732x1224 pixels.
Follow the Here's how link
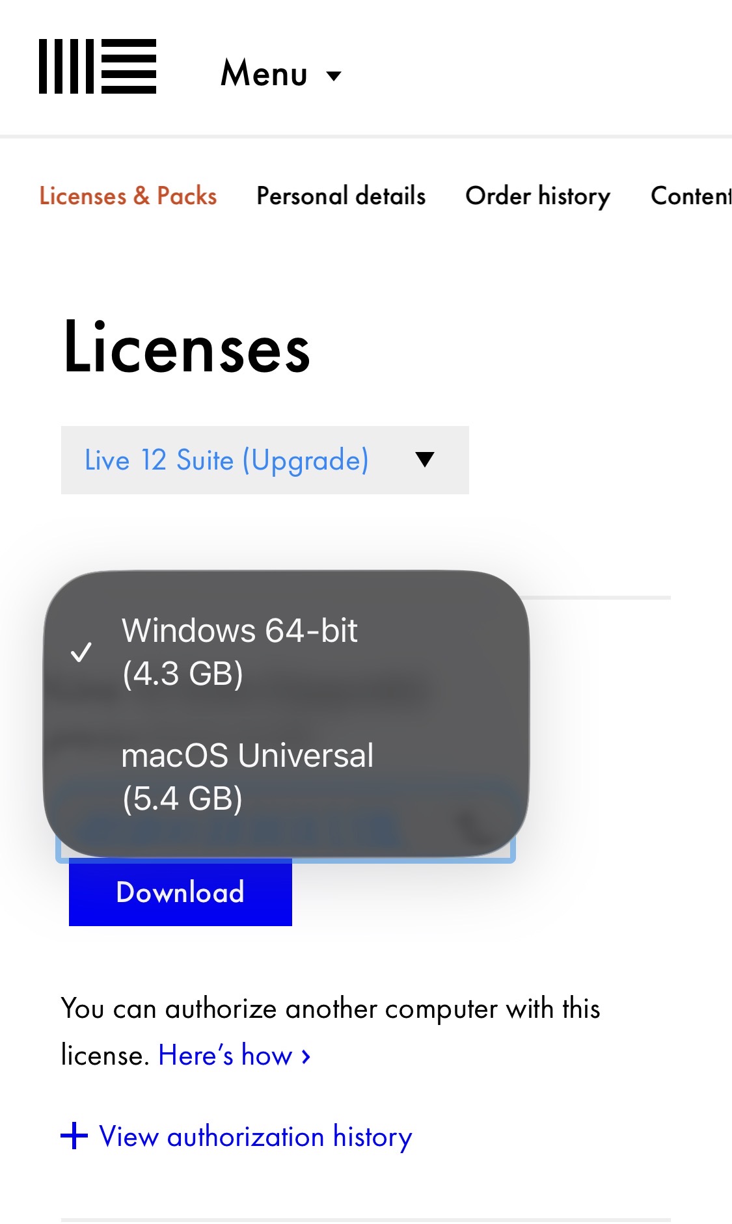(225, 1055)
